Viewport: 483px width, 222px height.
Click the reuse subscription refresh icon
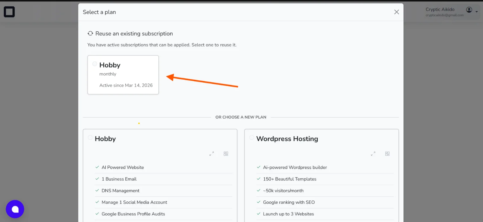pos(90,33)
